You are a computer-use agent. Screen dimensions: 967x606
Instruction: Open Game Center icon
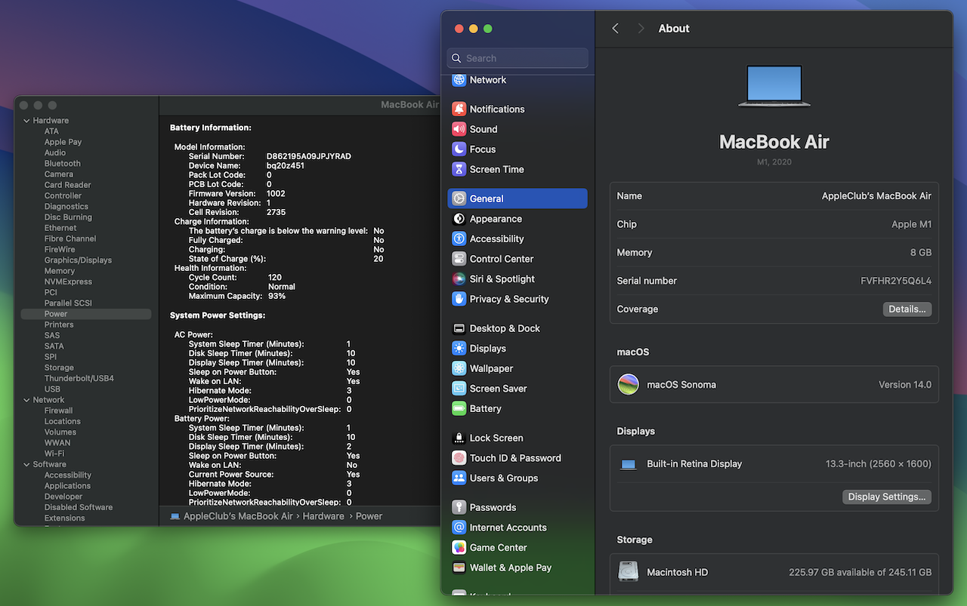pyautogui.click(x=459, y=547)
